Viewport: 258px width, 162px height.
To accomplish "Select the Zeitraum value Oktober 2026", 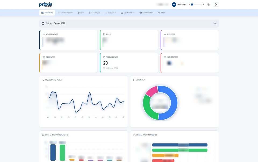I will click(x=59, y=24).
